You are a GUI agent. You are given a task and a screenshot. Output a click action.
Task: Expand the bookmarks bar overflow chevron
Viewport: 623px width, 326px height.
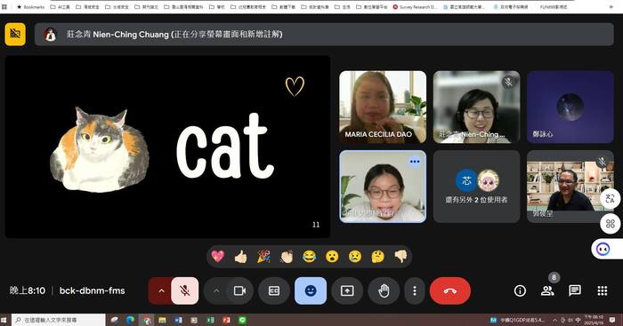point(612,7)
